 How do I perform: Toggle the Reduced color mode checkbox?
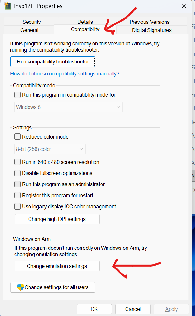(18, 137)
